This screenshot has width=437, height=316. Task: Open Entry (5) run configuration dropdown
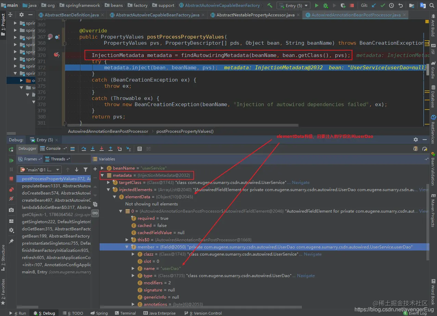[x=294, y=5]
